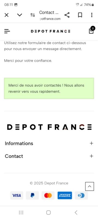Open site settings tune icon
98x219 pixels.
click(33, 15)
